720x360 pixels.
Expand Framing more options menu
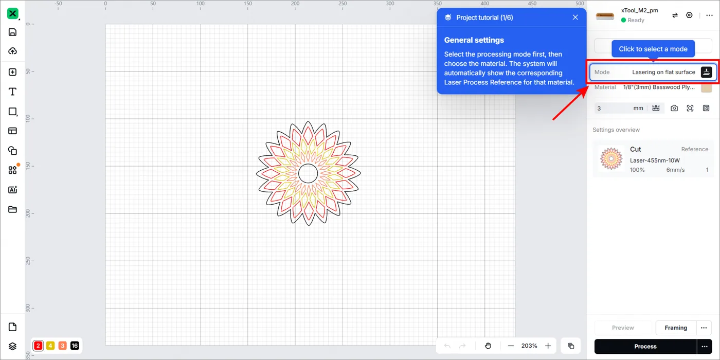tap(704, 328)
